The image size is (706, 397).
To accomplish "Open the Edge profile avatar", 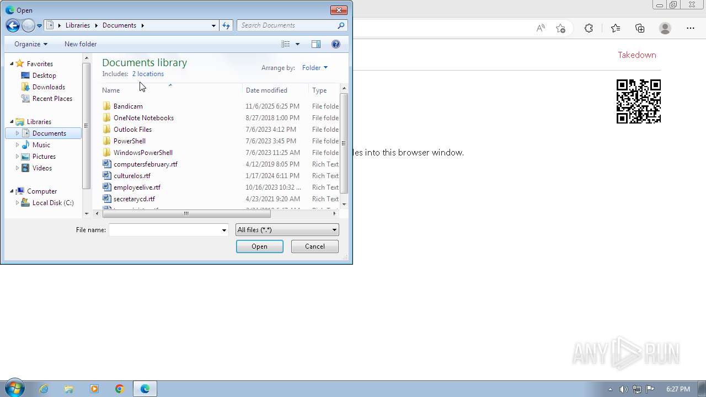I will (x=665, y=29).
